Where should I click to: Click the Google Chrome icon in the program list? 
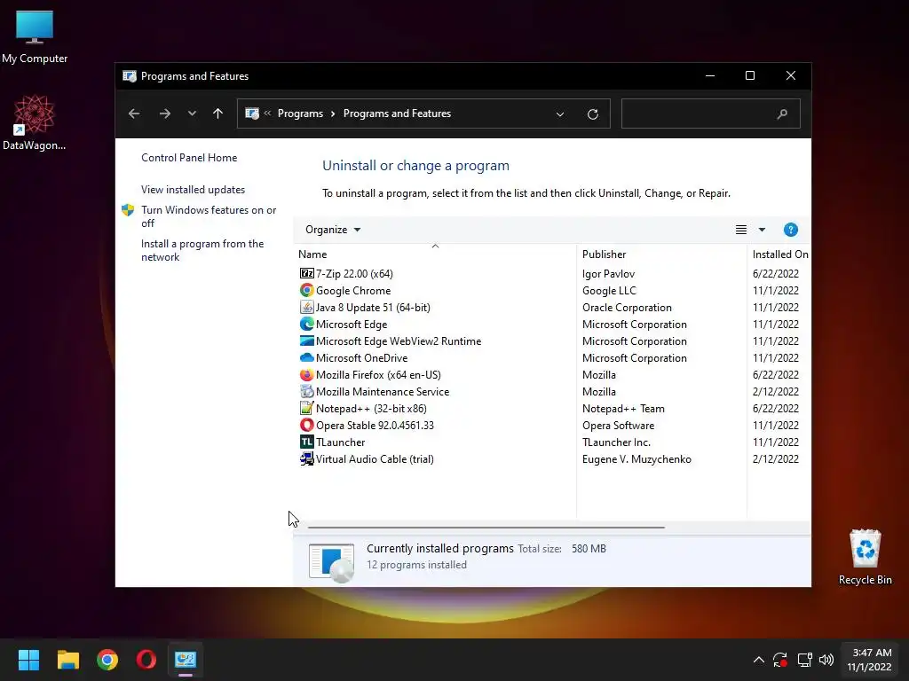(306, 290)
